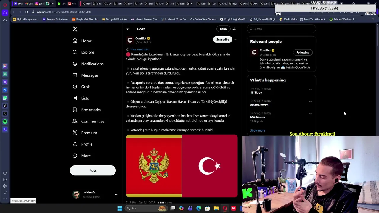Open account menu next to taskinefe
Image resolution: width=379 pixels, height=213 pixels.
[x=117, y=194]
